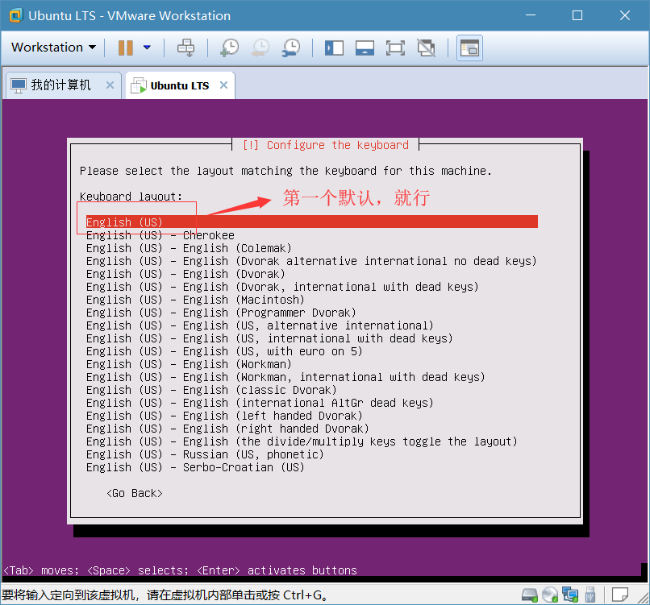Open the Workstation dropdown menu
Viewport: 650px width, 605px height.
(53, 48)
